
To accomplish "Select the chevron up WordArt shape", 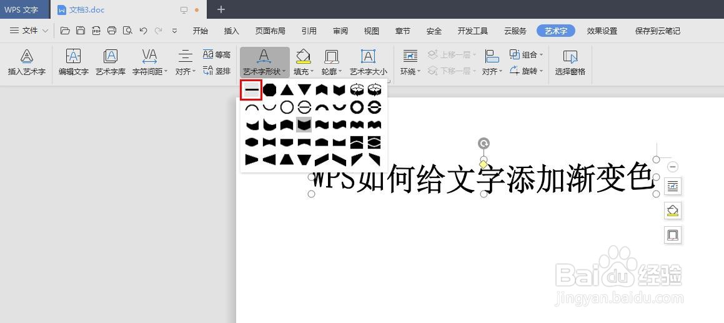I will (x=322, y=89).
